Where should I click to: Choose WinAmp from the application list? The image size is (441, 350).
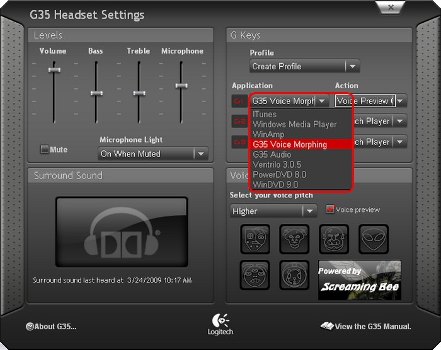[x=301, y=134]
